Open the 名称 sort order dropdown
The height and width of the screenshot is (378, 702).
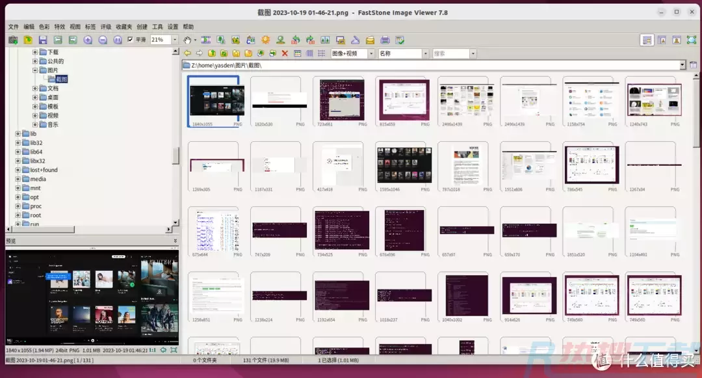point(426,53)
